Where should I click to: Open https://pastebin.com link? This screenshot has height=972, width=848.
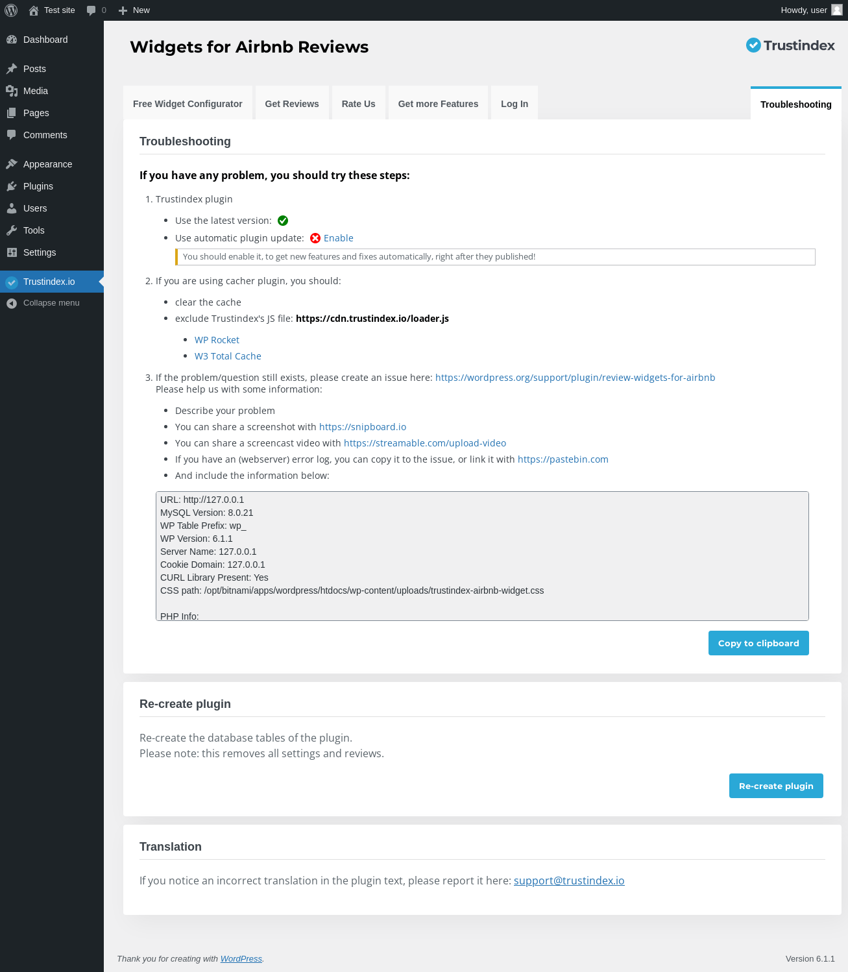click(x=563, y=459)
